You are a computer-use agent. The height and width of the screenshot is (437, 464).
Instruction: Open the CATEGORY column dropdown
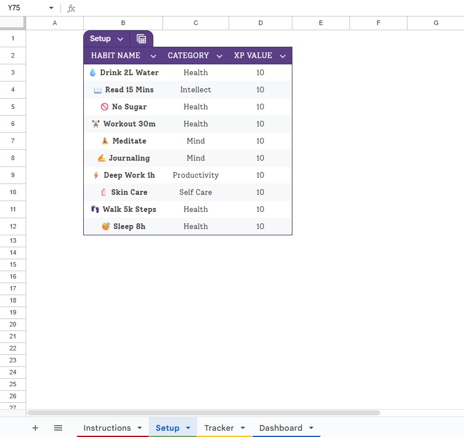click(x=219, y=55)
